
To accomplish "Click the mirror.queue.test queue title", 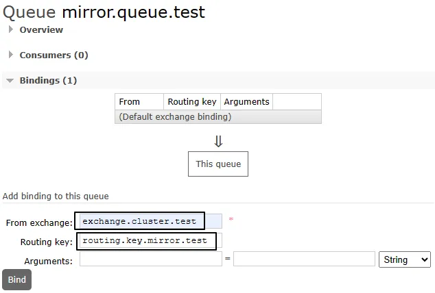I will tap(133, 12).
